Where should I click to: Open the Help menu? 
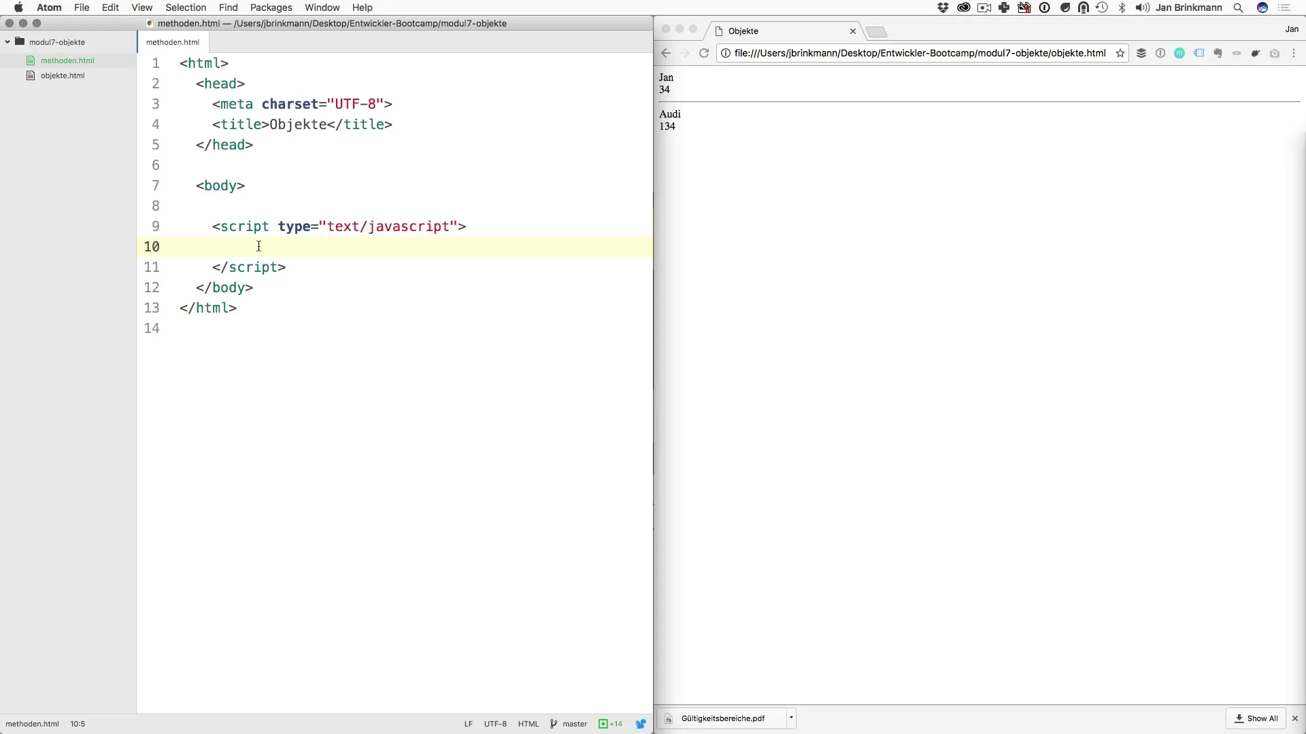pyautogui.click(x=362, y=7)
